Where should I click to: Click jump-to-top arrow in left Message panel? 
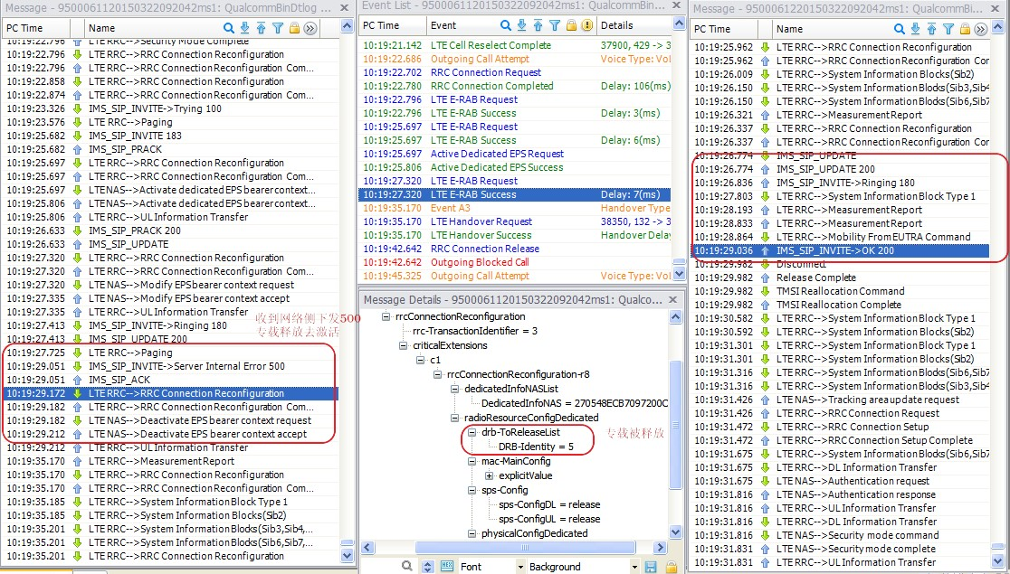pos(261,28)
